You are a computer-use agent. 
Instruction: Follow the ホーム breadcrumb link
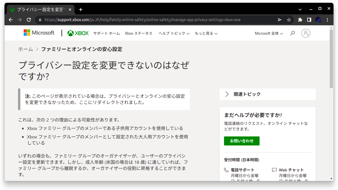(x=25, y=49)
